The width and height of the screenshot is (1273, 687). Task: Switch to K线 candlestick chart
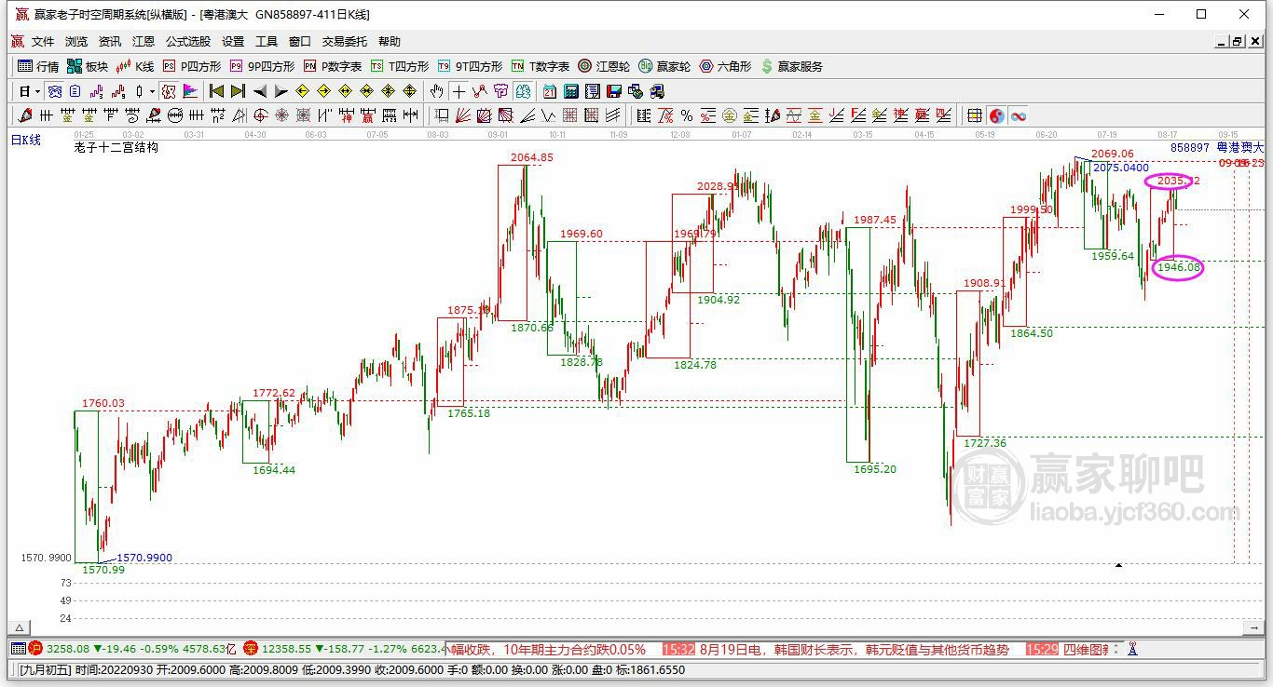[x=135, y=66]
